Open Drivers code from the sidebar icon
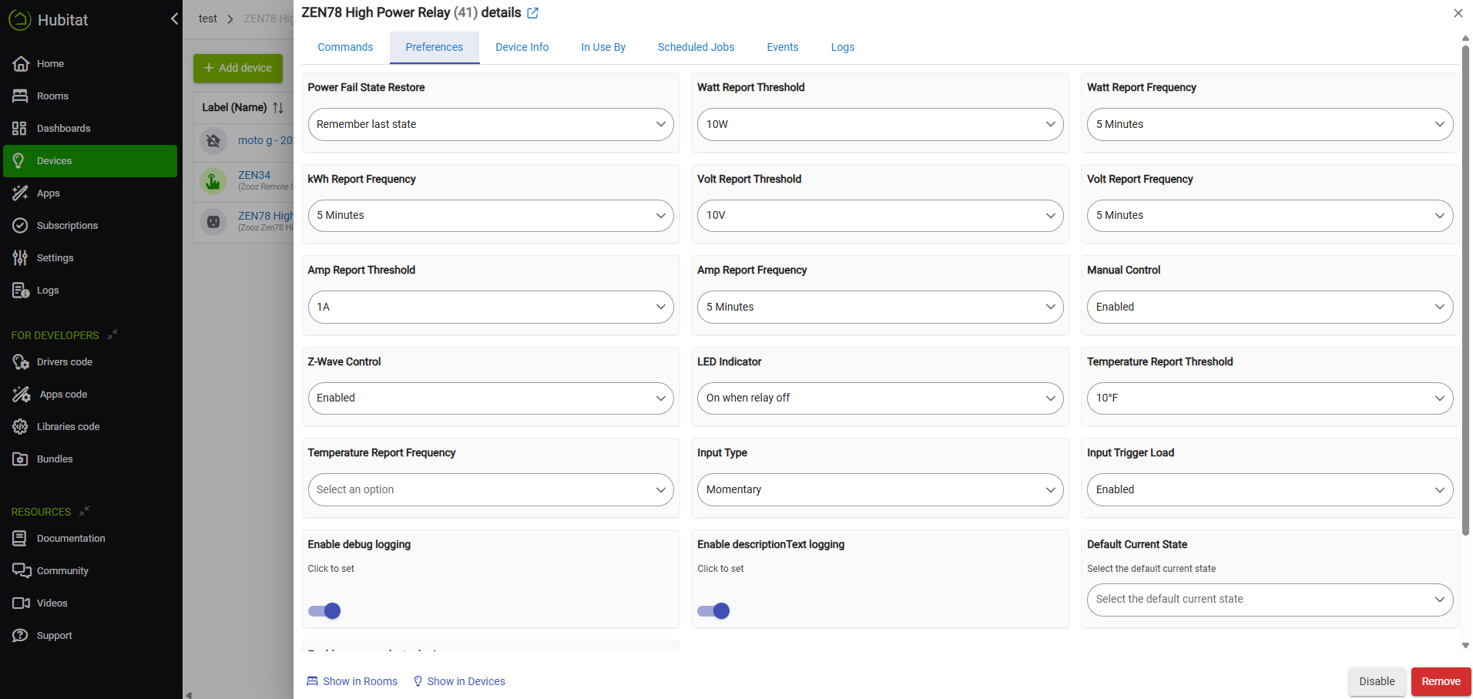The image size is (1473, 699). coord(20,362)
